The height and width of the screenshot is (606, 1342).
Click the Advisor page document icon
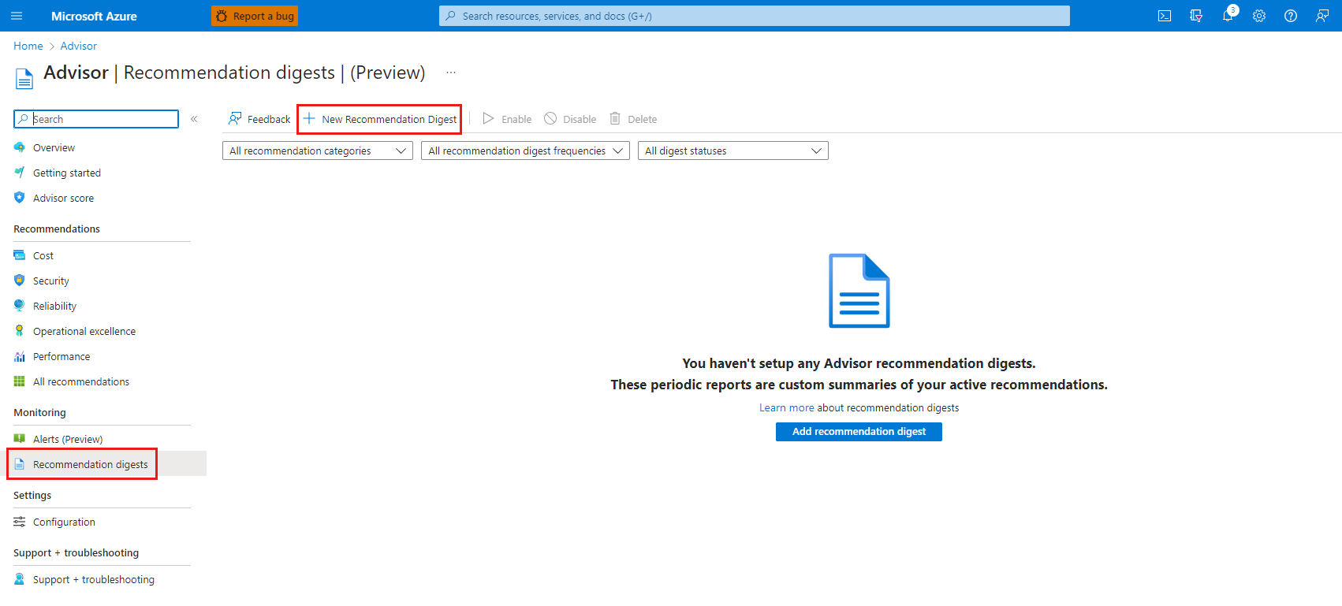[x=24, y=78]
